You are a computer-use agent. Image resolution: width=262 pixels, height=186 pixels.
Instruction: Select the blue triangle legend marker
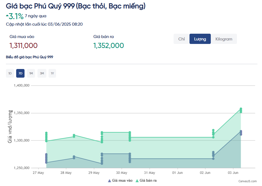pos(109,180)
